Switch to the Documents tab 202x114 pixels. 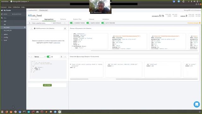pyautogui.click(x=35, y=19)
